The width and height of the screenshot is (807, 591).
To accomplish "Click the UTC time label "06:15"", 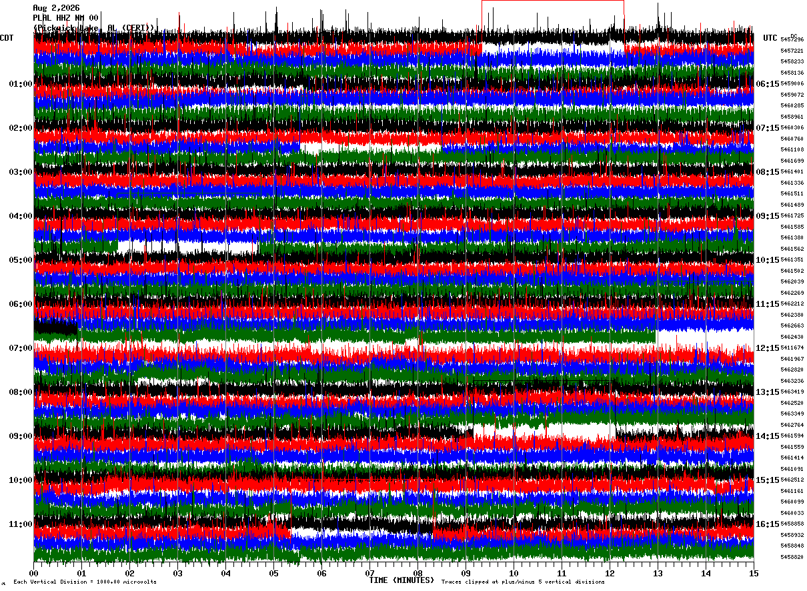I will pos(768,84).
